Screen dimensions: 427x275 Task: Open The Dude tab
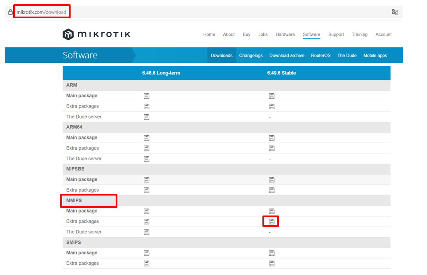[x=347, y=56]
